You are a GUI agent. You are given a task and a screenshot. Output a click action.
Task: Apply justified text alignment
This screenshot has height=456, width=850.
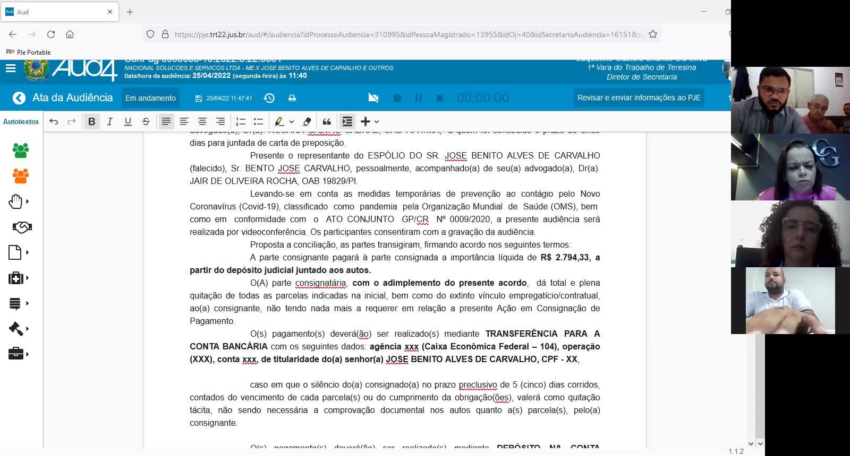[166, 121]
